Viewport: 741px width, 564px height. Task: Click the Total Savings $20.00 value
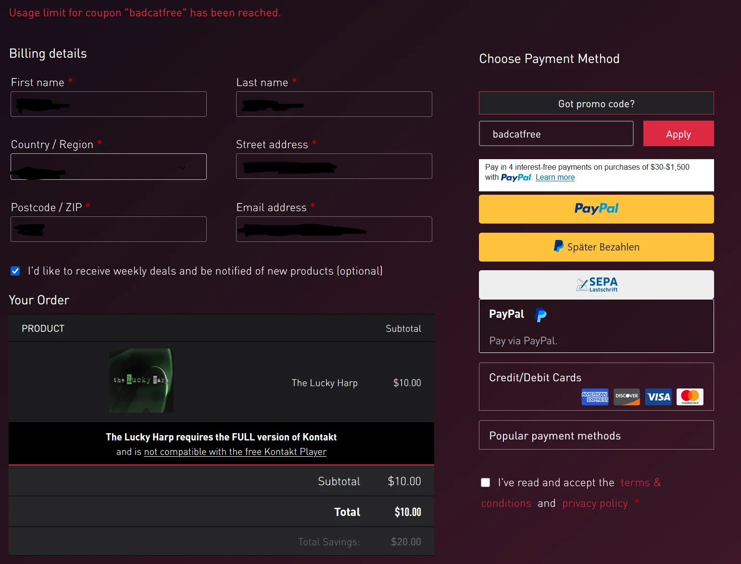(406, 542)
